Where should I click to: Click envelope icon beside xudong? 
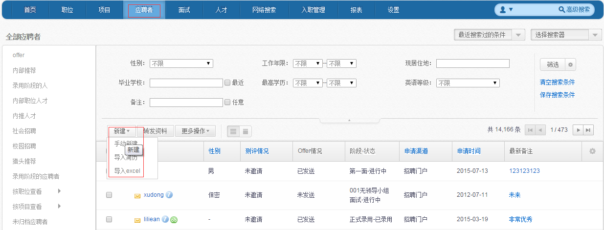(137, 195)
